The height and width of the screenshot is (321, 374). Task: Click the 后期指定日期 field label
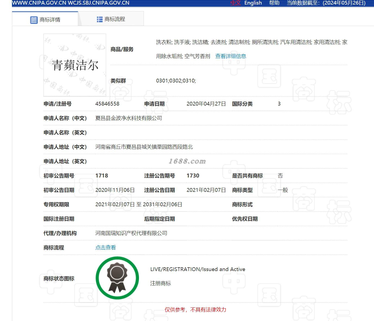(160, 219)
